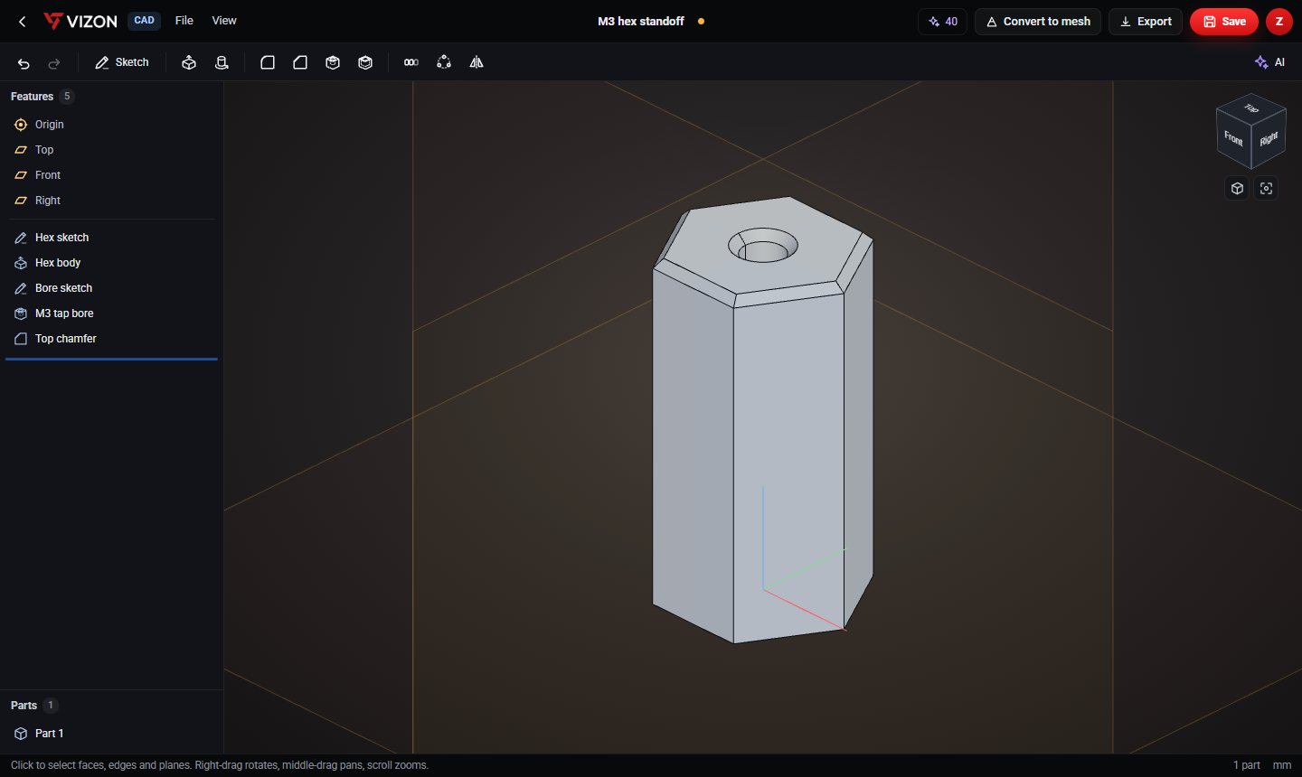Select the Chamfer tool in toolbar

click(x=300, y=62)
